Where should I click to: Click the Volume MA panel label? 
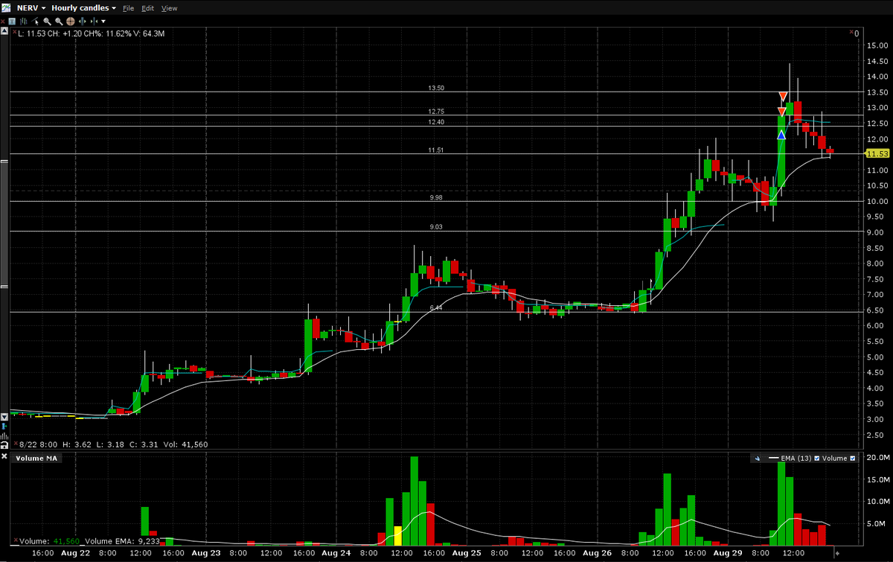point(36,459)
